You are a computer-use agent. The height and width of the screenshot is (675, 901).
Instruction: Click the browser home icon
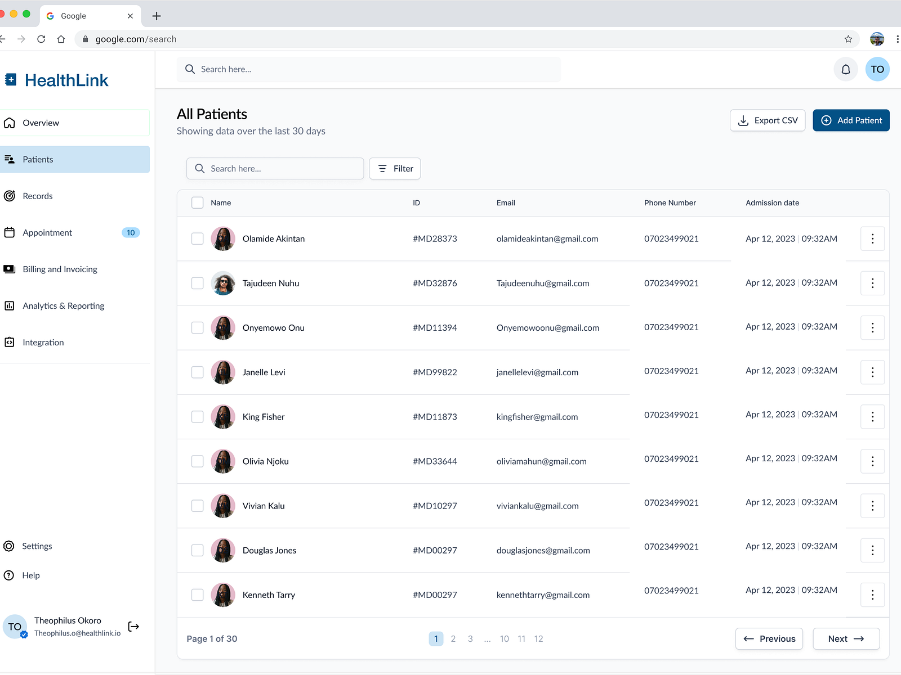click(x=61, y=39)
